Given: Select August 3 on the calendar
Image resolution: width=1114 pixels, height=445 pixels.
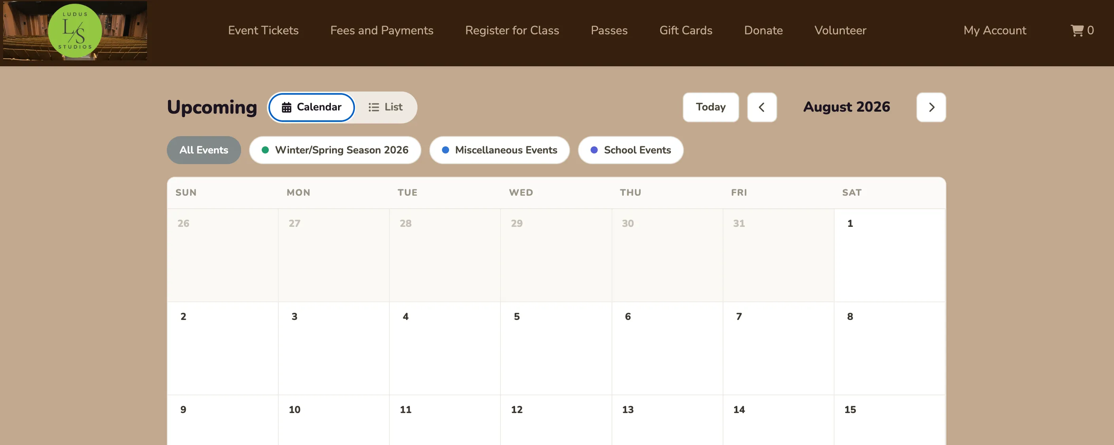Looking at the screenshot, I should tap(334, 348).
